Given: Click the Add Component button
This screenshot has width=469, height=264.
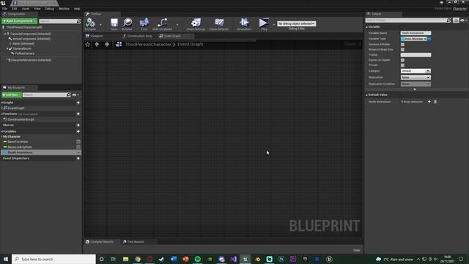Looking at the screenshot, I should pyautogui.click(x=20, y=21).
